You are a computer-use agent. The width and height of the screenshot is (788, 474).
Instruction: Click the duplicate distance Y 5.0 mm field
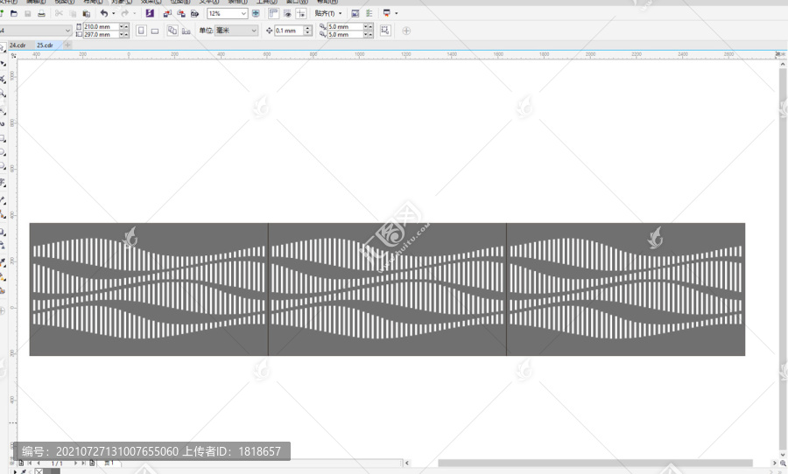345,35
